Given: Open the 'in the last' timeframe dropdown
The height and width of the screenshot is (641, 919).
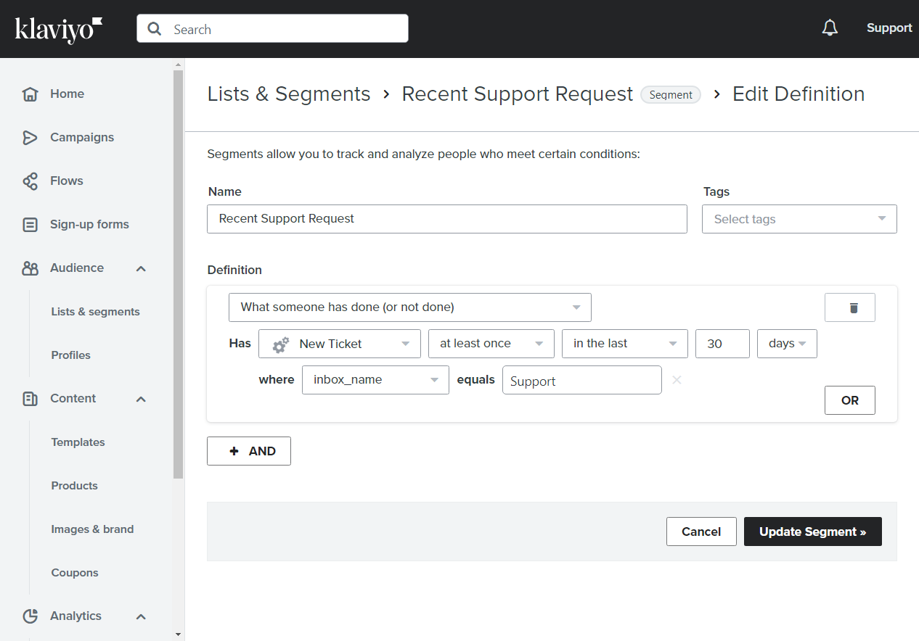Looking at the screenshot, I should click(624, 344).
